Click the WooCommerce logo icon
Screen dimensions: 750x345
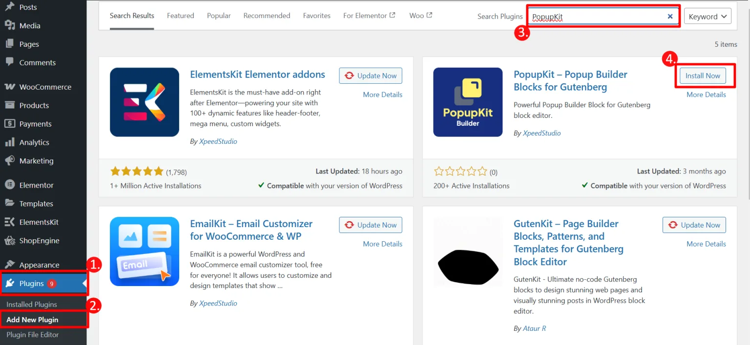pyautogui.click(x=9, y=87)
